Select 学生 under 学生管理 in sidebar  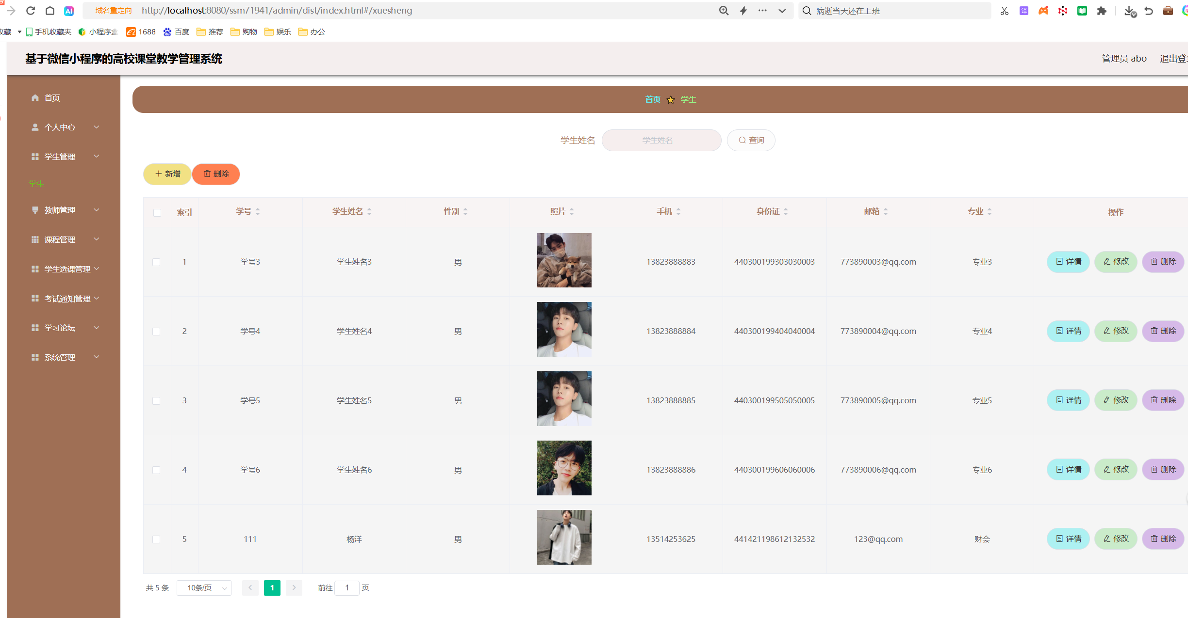pyautogui.click(x=36, y=184)
